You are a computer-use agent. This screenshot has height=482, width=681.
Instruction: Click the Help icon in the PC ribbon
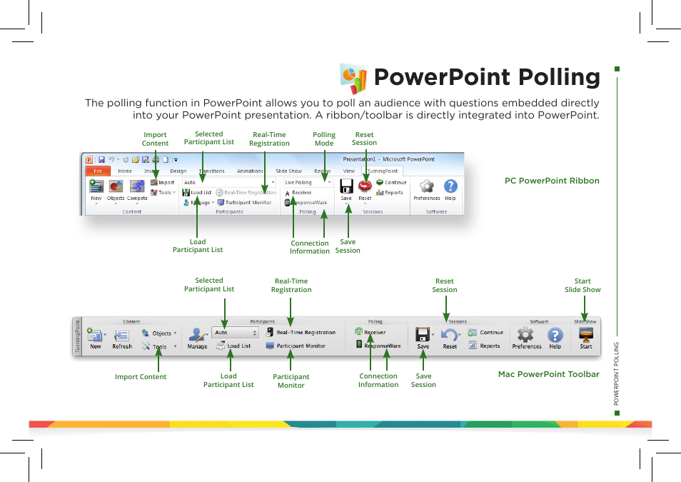point(450,186)
